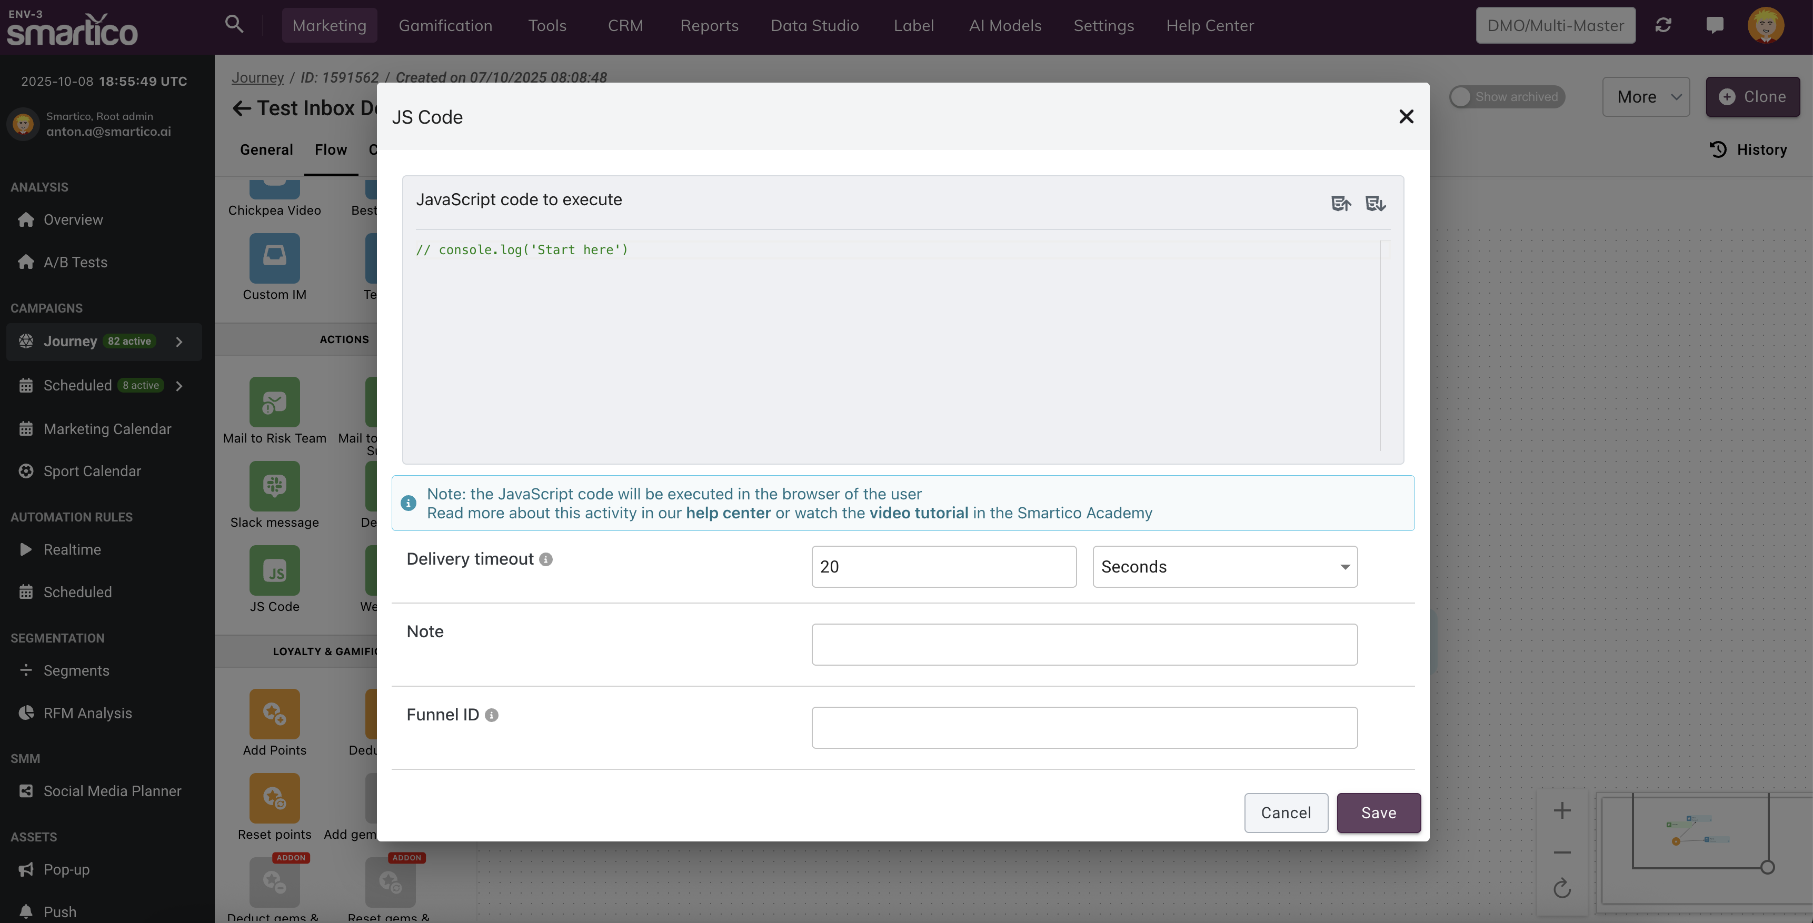This screenshot has width=1813, height=923.
Task: Click the Note input field
Action: (1084, 645)
